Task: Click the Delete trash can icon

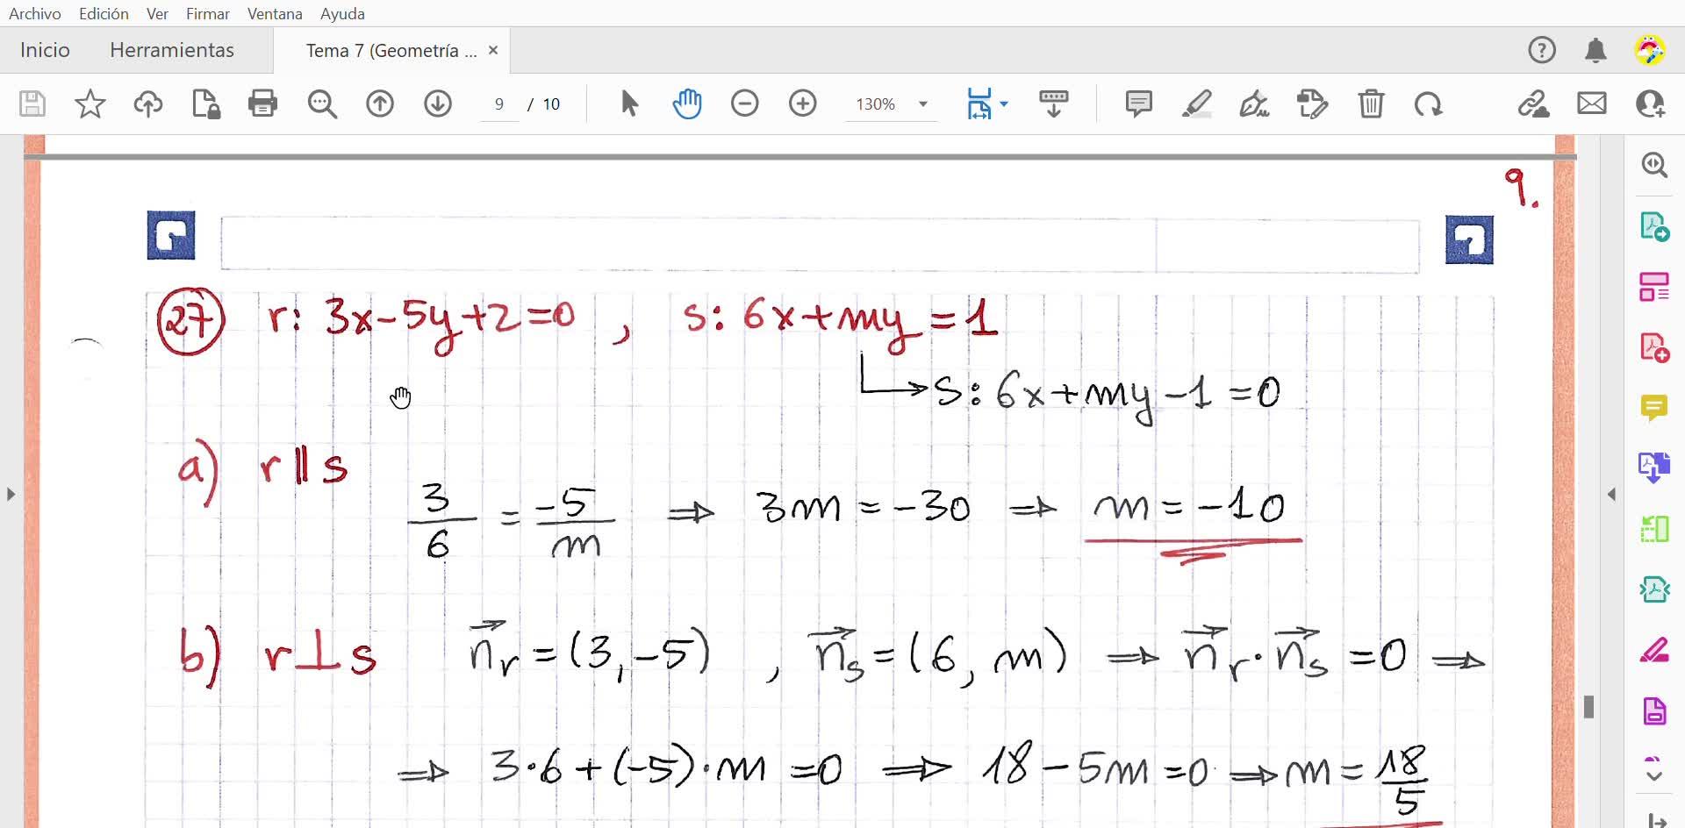Action: [1371, 103]
